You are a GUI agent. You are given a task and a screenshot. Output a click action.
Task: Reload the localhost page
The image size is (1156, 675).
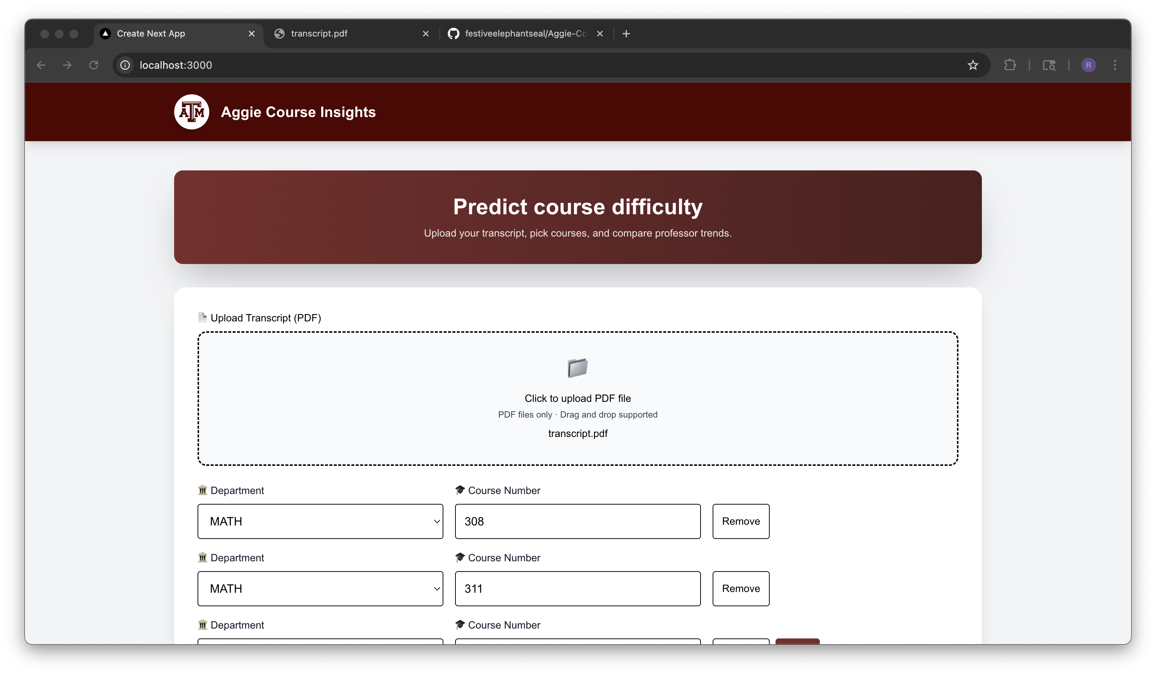[94, 65]
